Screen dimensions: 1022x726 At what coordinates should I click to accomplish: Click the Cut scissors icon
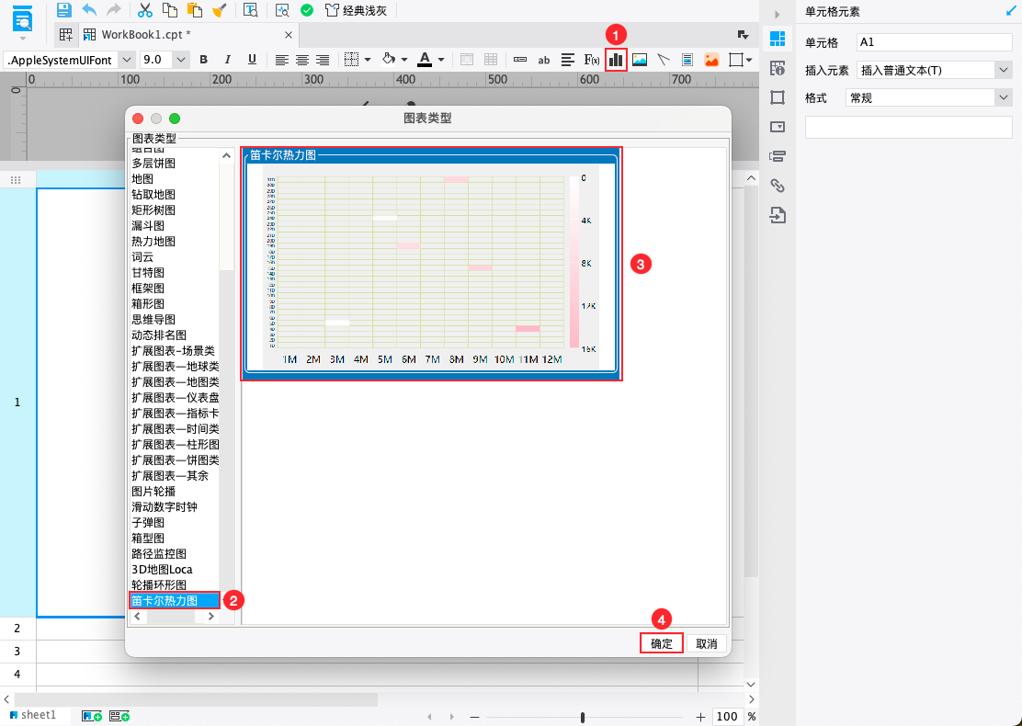coord(144,10)
